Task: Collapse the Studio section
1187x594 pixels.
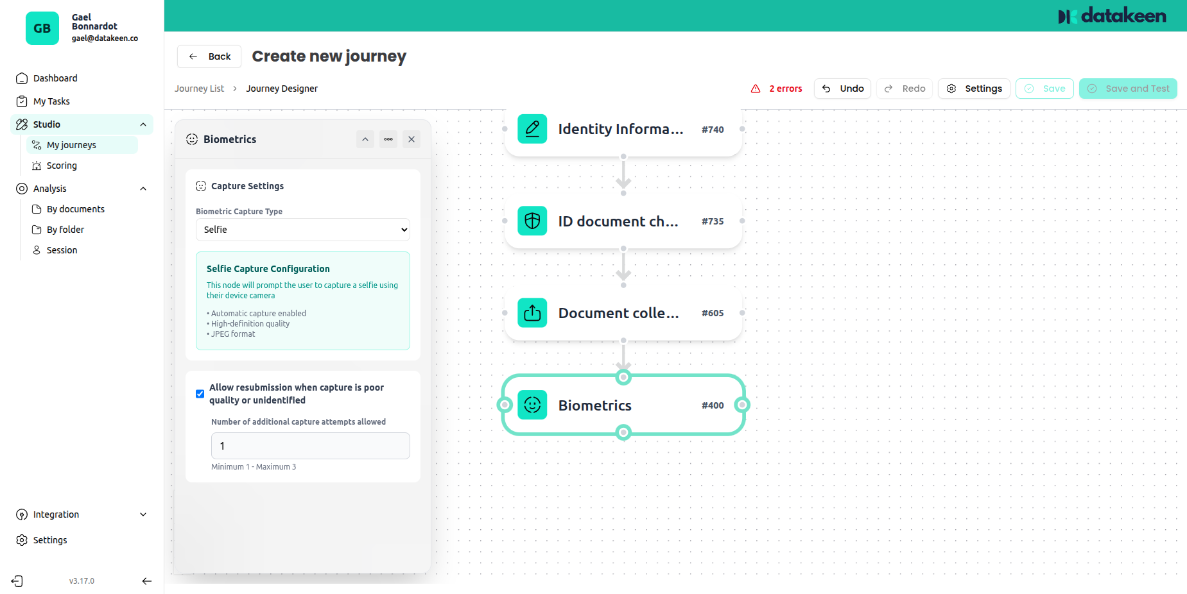Action: 143,124
